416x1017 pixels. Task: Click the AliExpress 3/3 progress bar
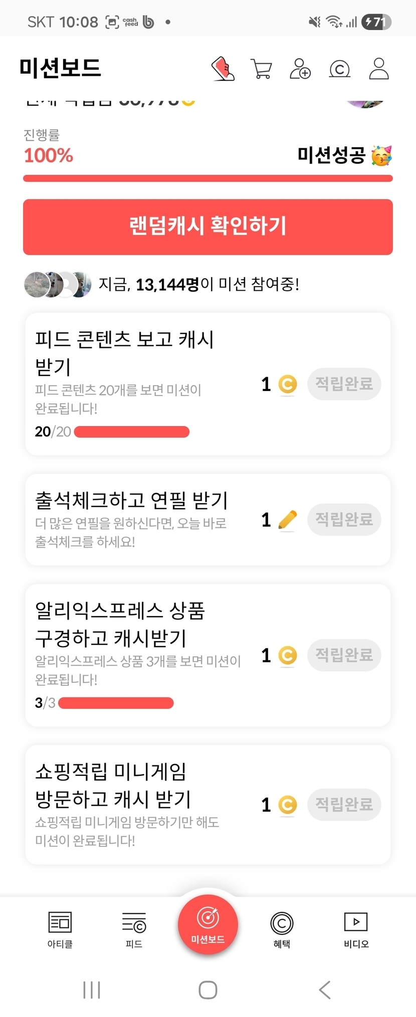[x=116, y=703]
